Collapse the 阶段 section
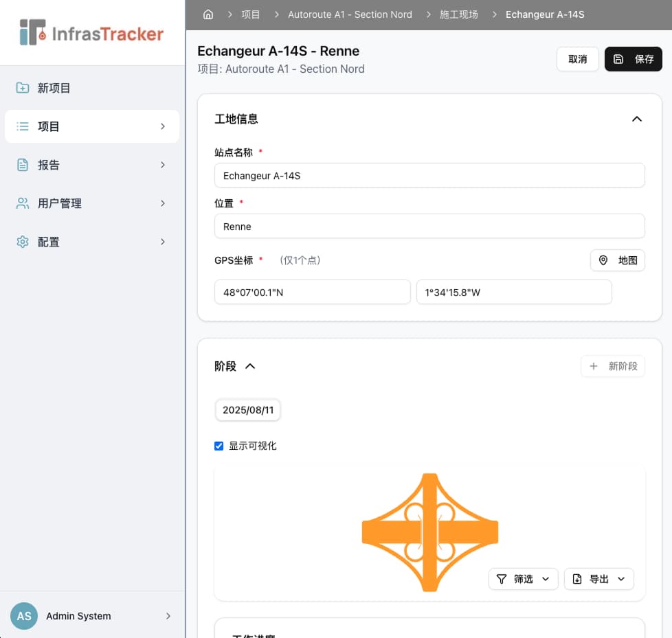This screenshot has height=638, width=672. pos(249,366)
